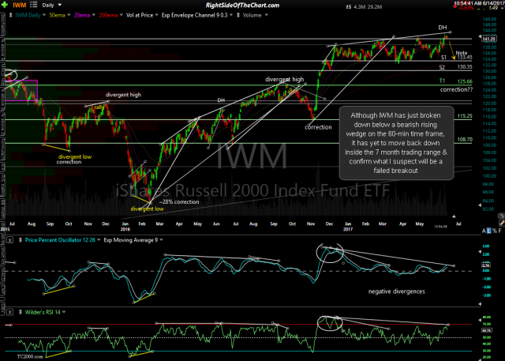Viewport: 505px width, 361px height.
Task: Toggle the % percent scale option
Action: pos(495,231)
